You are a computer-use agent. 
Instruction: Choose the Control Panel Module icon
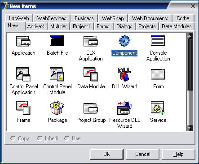pyautogui.click(x=57, y=74)
